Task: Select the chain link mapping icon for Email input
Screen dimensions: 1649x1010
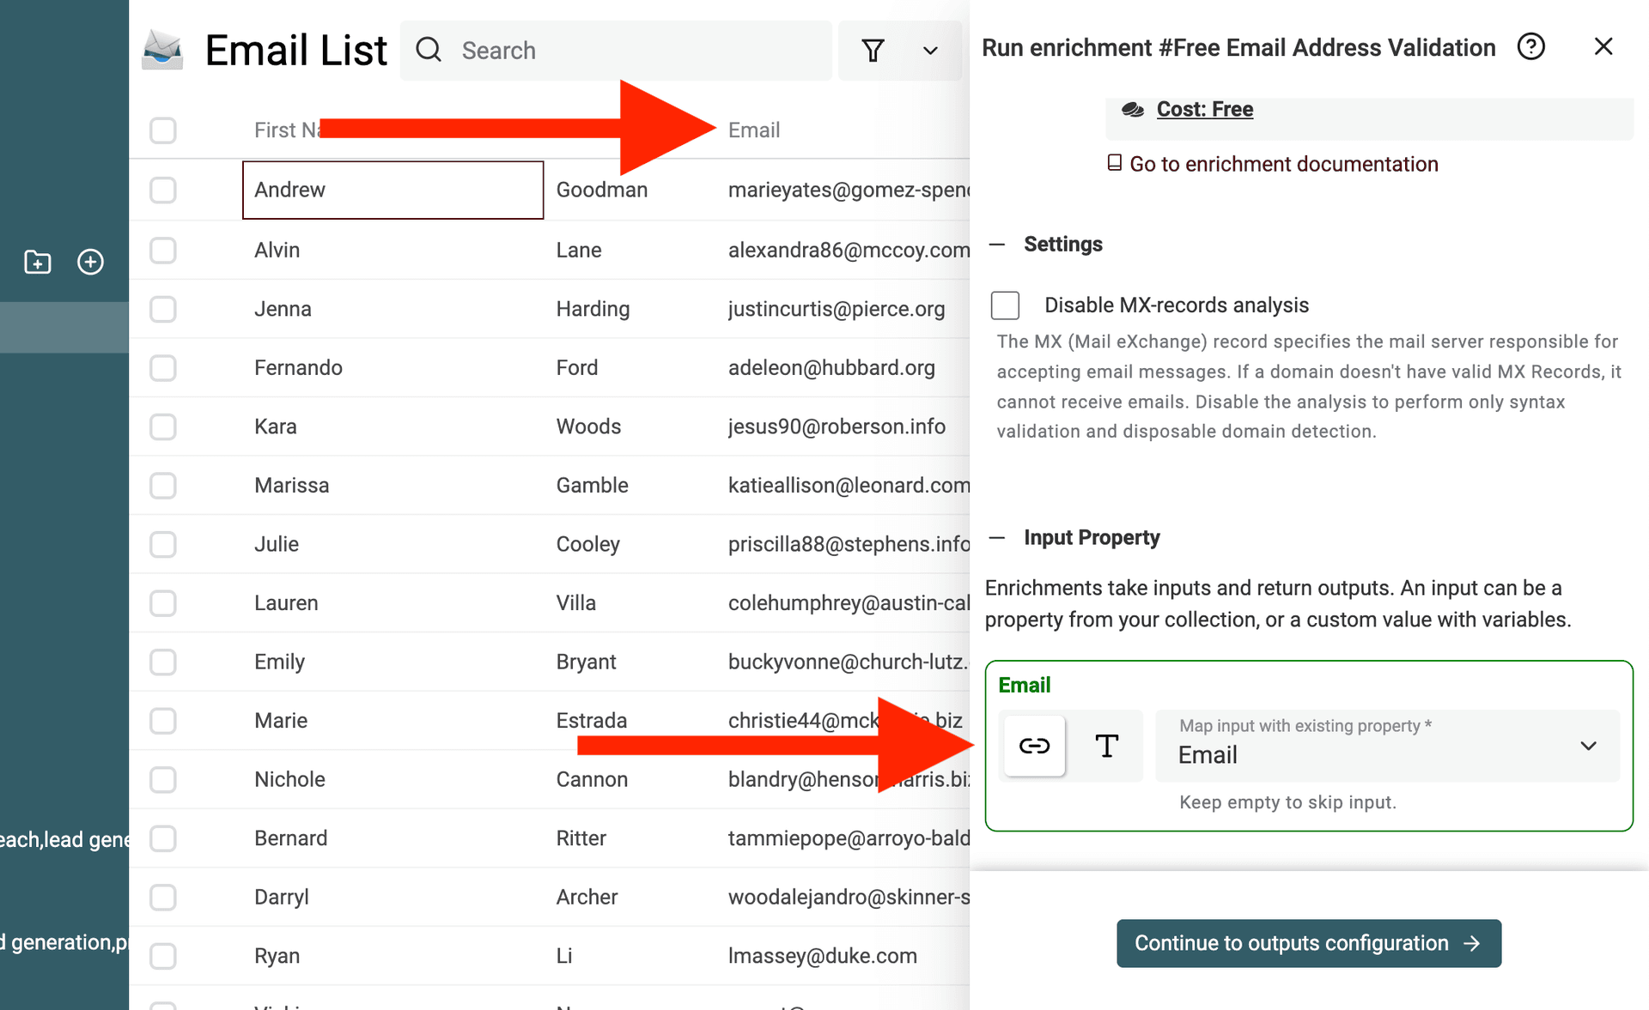Action: coord(1034,746)
